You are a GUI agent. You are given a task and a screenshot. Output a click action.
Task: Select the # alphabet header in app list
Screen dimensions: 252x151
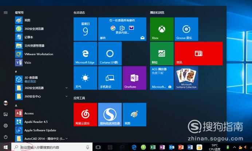coord(16,72)
